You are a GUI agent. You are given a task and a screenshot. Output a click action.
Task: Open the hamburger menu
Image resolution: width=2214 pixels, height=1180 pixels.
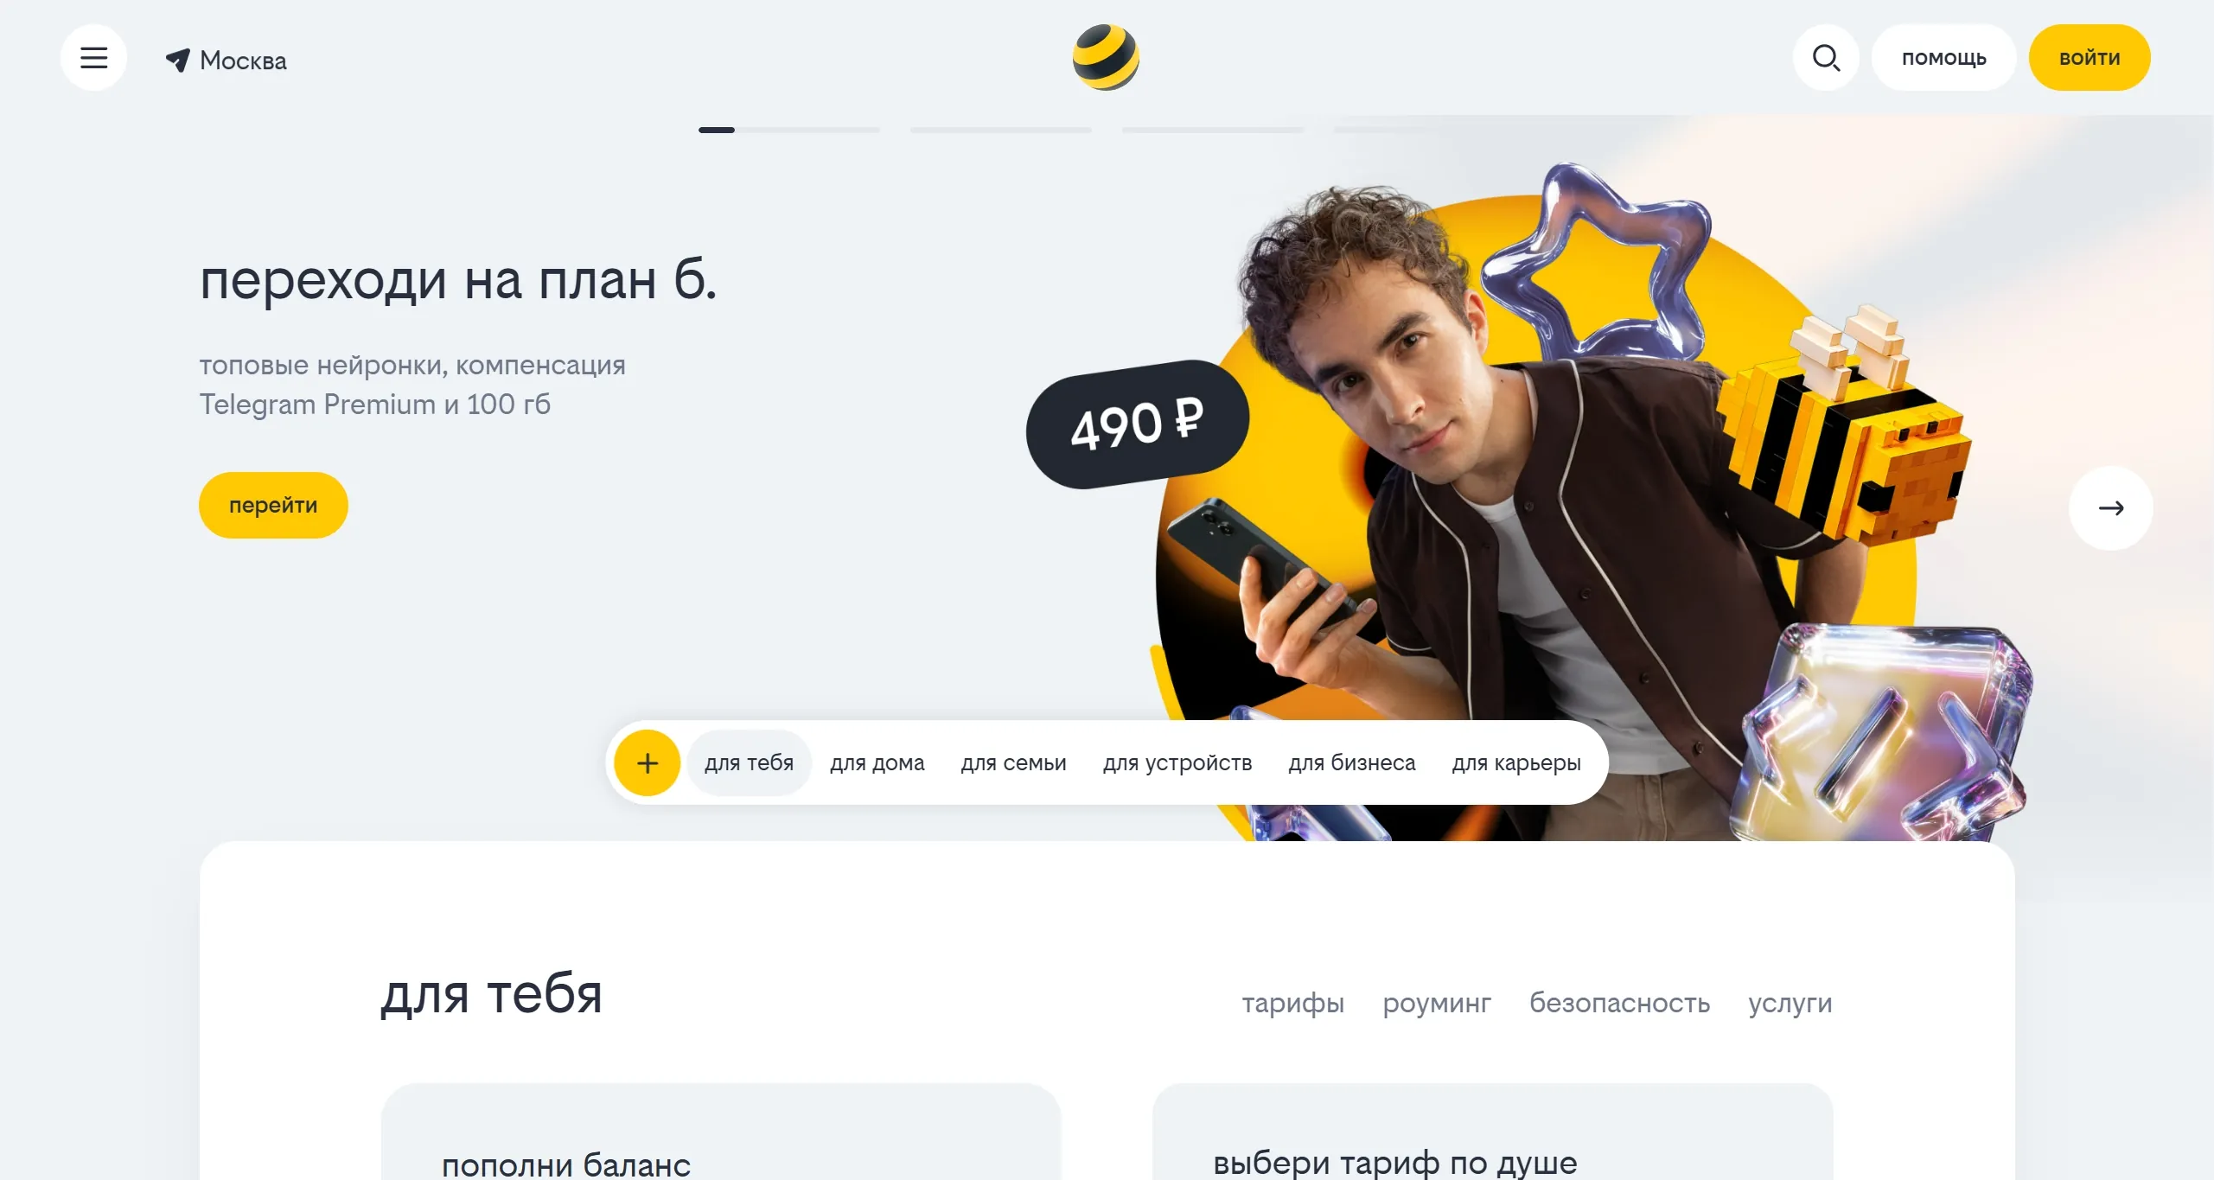pyautogui.click(x=93, y=58)
